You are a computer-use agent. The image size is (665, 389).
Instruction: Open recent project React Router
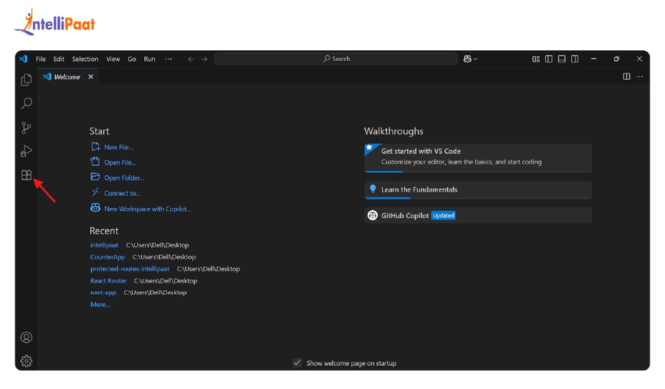[108, 281]
